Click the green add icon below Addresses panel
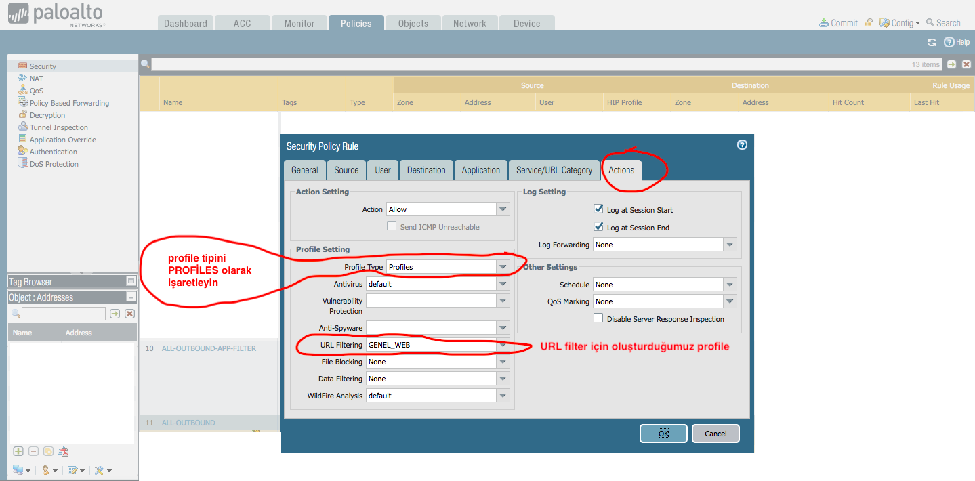The image size is (975, 481). click(x=18, y=451)
